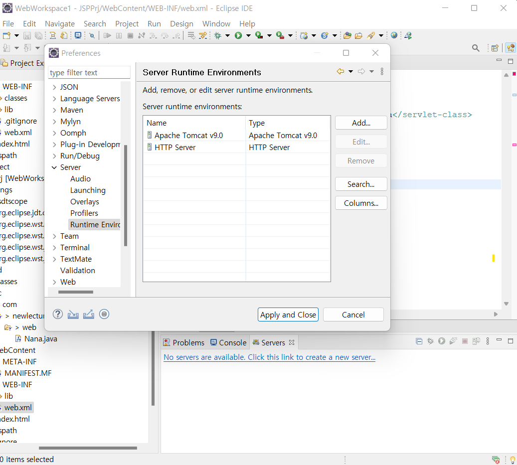Select Launching under Server preferences

coord(88,190)
